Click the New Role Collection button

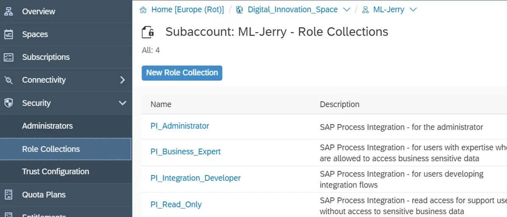pyautogui.click(x=182, y=73)
